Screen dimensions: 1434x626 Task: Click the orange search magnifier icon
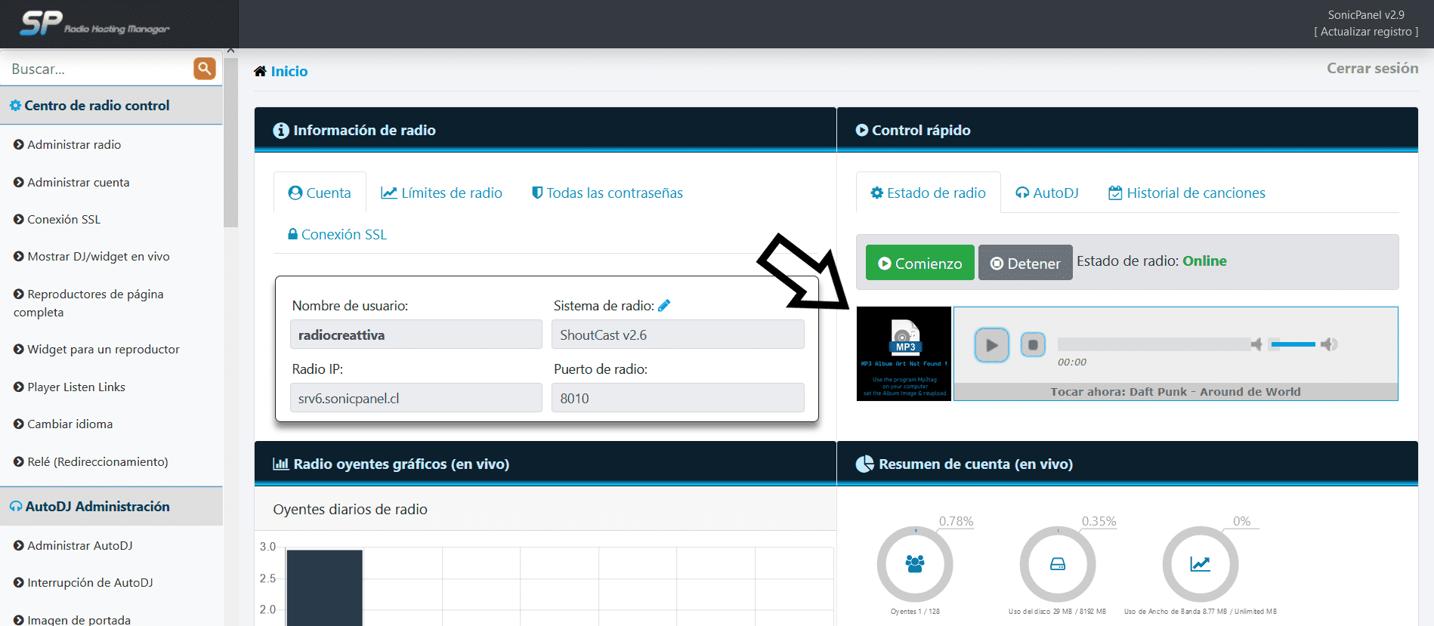[x=204, y=69]
